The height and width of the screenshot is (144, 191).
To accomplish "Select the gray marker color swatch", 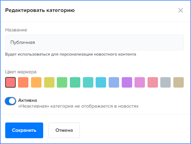I will (x=165, y=82).
